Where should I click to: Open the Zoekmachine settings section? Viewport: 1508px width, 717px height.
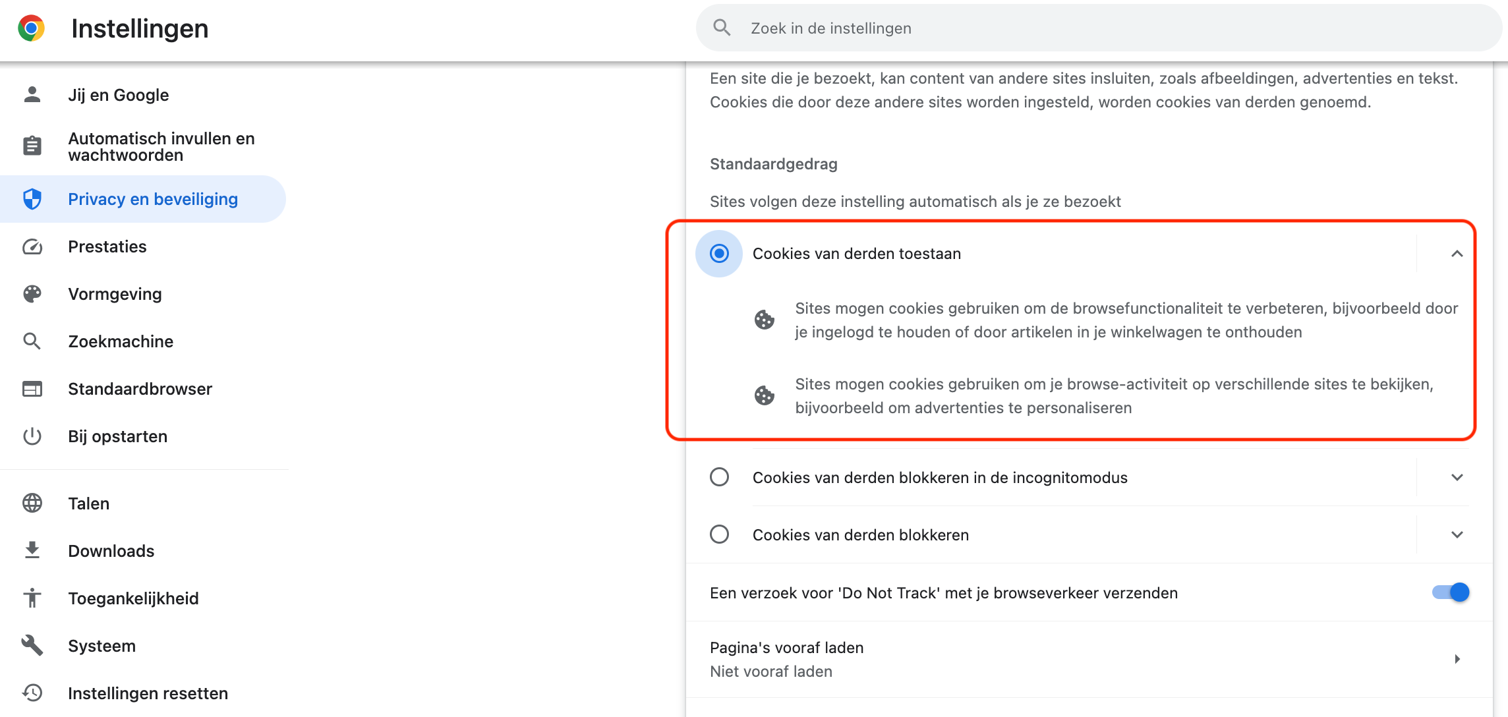click(x=121, y=341)
